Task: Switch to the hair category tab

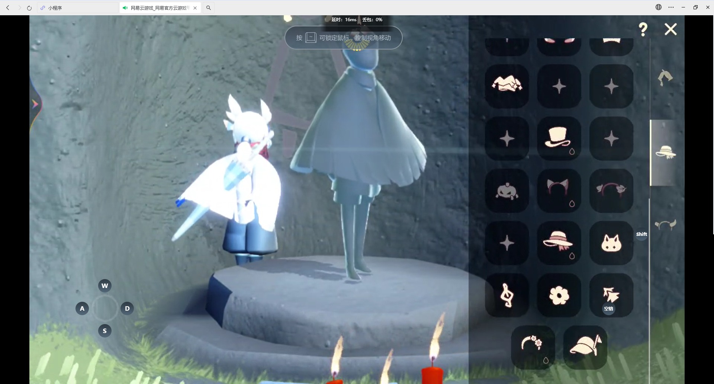Action: point(665,77)
